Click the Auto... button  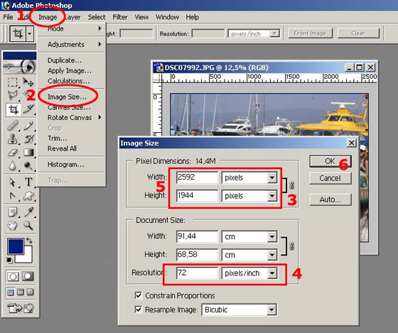tap(330, 200)
